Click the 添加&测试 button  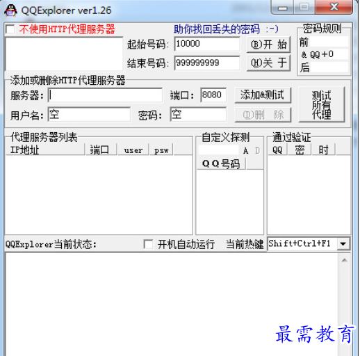pos(263,95)
